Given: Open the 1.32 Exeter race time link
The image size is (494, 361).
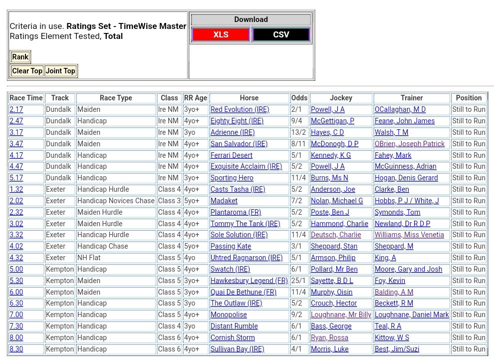Looking at the screenshot, I should [16, 189].
